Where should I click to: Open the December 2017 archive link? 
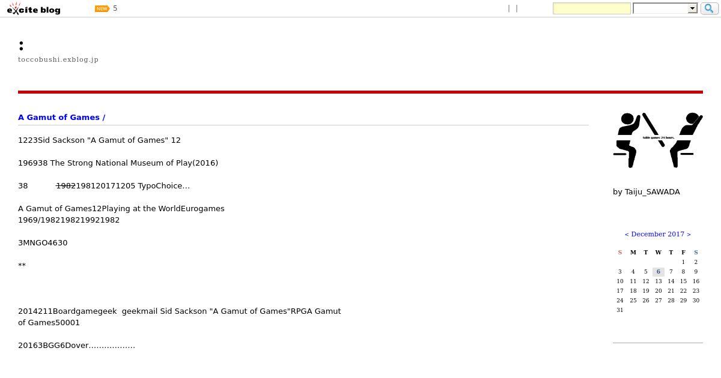[x=657, y=234]
